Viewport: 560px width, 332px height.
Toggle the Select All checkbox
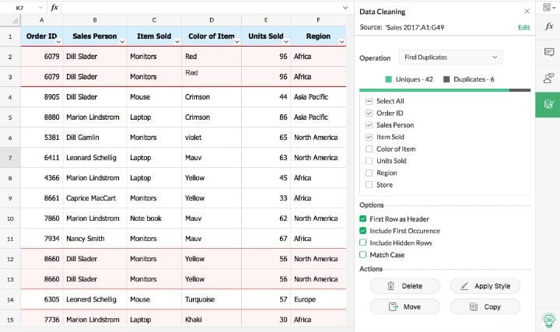[x=369, y=101]
